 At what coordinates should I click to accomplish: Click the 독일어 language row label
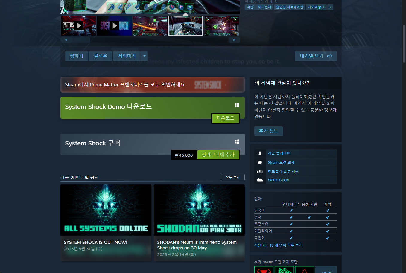coord(259,238)
